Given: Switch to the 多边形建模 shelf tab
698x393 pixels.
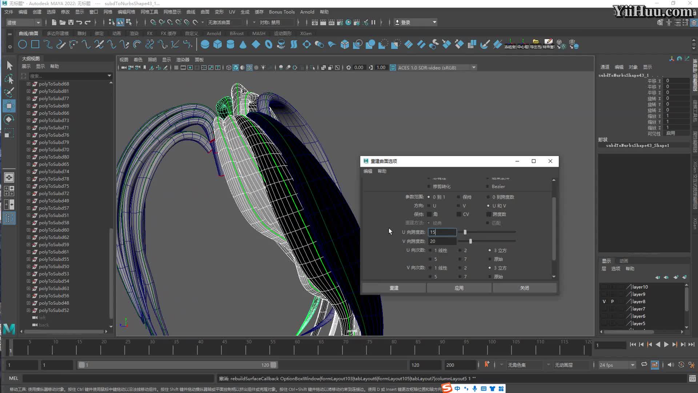Looking at the screenshot, I should pyautogui.click(x=58, y=33).
